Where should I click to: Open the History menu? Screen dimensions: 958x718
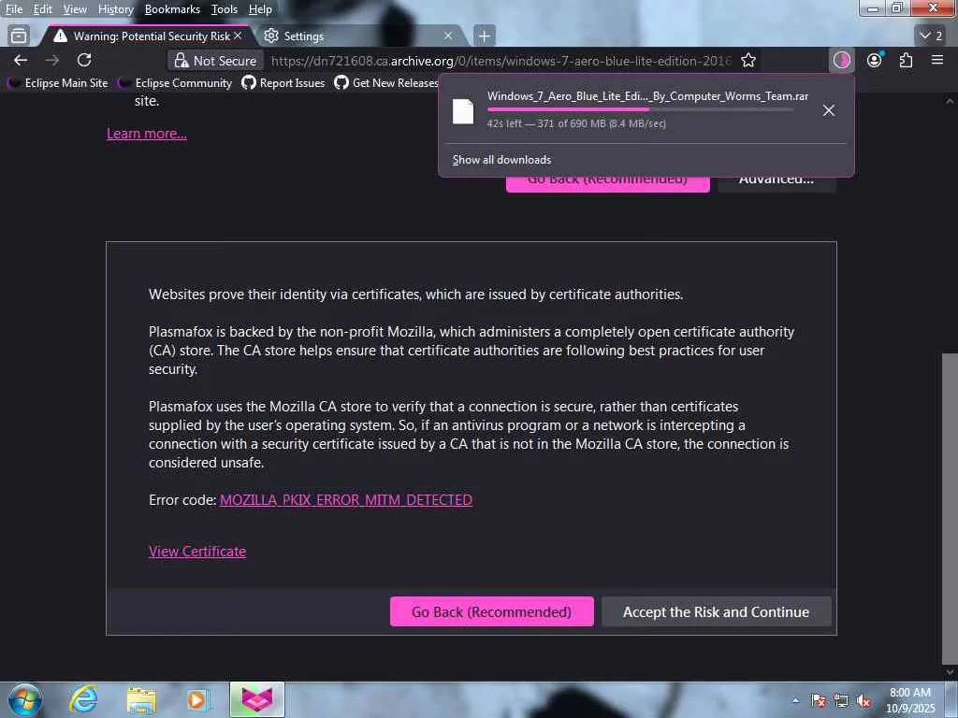tap(115, 9)
